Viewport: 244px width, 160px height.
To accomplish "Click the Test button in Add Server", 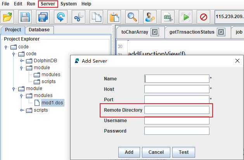I will click(183, 152).
